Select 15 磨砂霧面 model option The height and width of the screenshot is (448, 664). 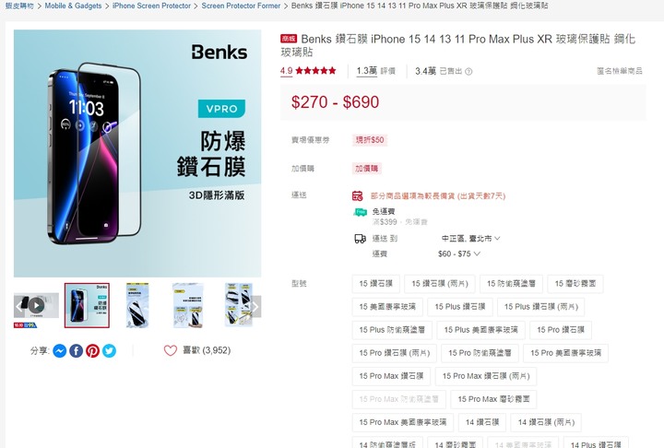click(x=575, y=284)
